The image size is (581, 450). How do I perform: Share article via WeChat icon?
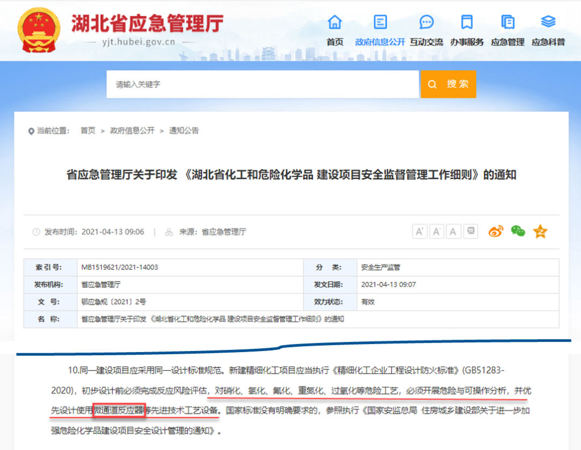(x=518, y=231)
